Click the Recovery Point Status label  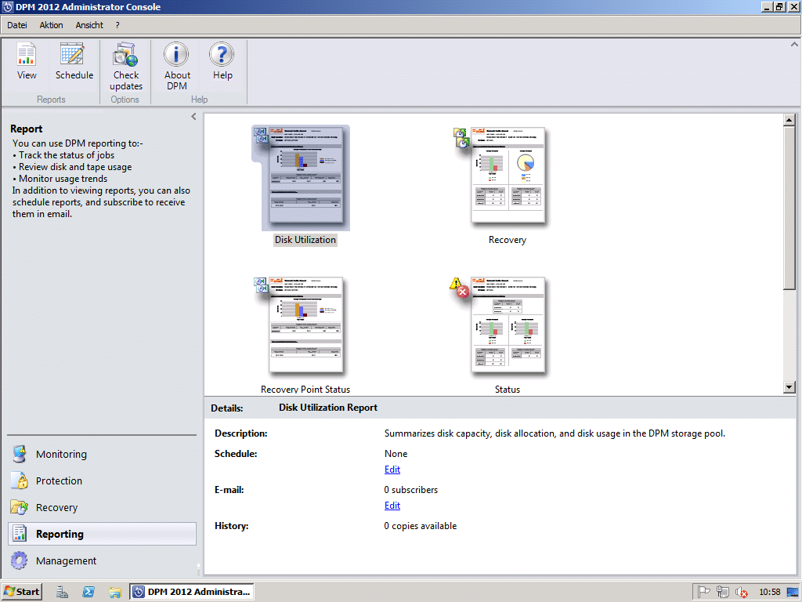click(305, 389)
